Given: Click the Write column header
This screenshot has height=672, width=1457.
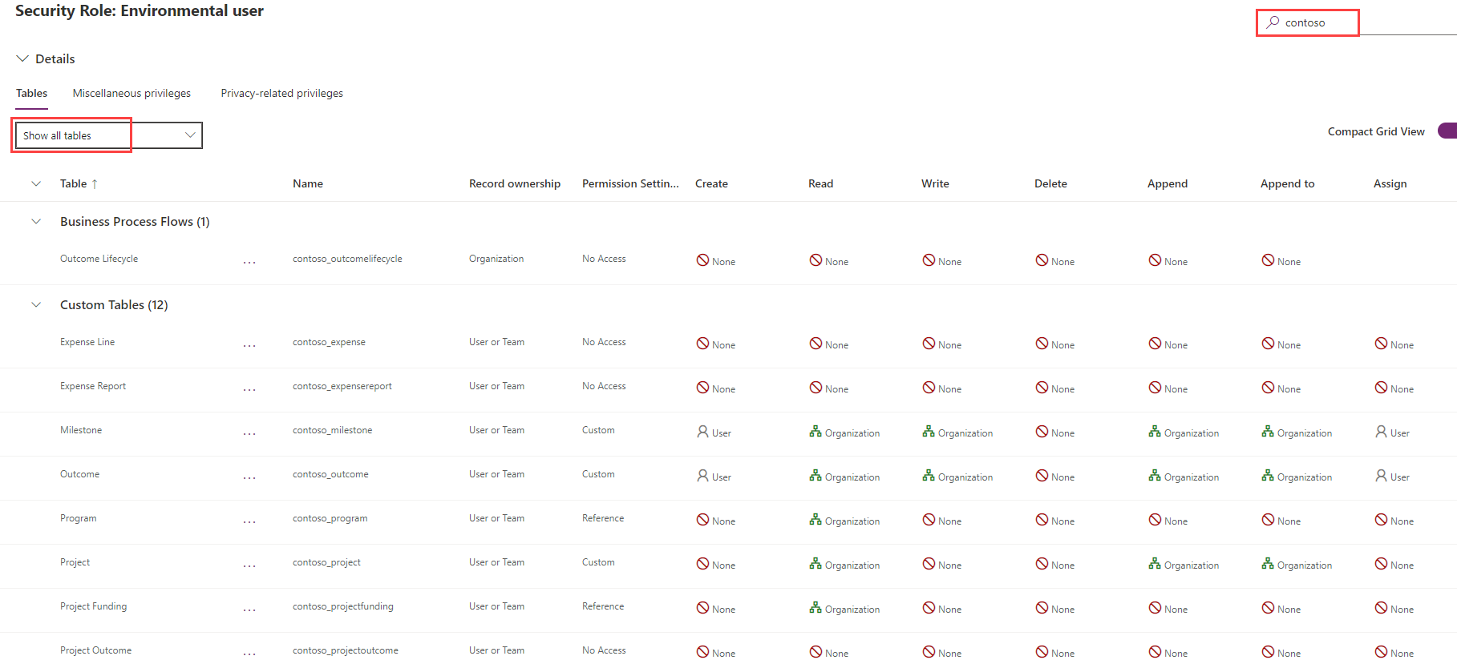Looking at the screenshot, I should (935, 183).
